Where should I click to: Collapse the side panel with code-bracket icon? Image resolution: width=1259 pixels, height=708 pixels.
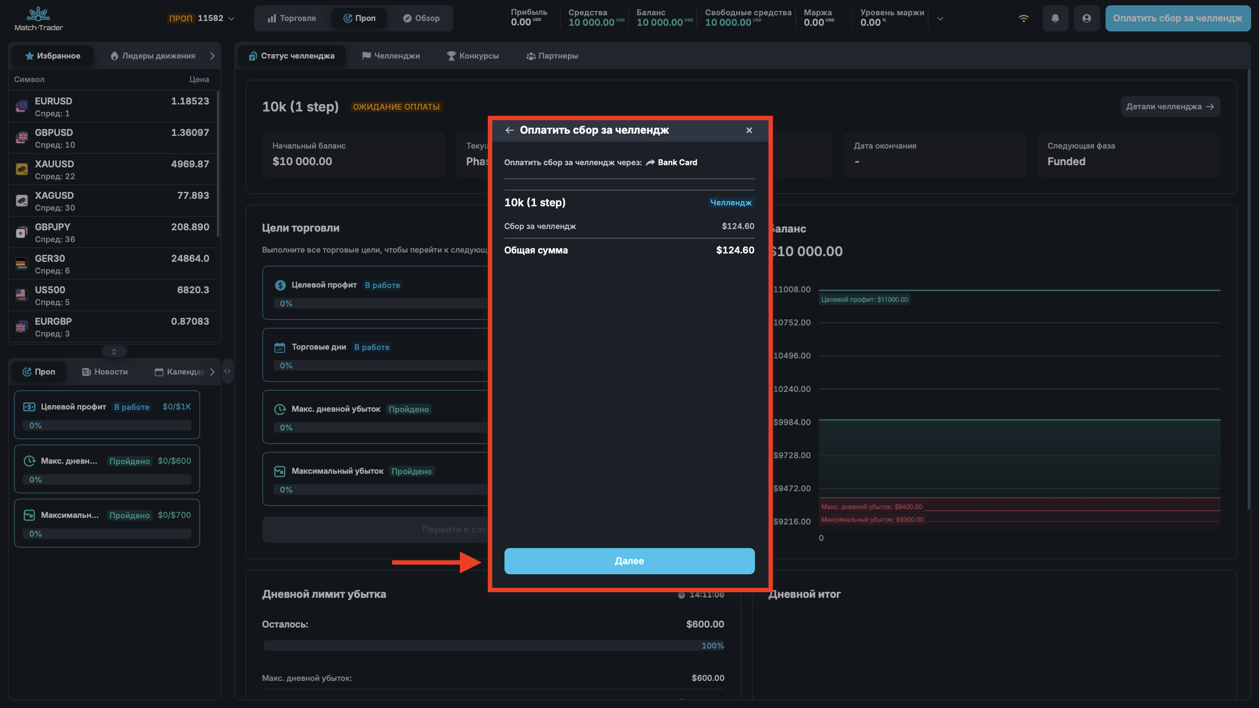(x=227, y=371)
